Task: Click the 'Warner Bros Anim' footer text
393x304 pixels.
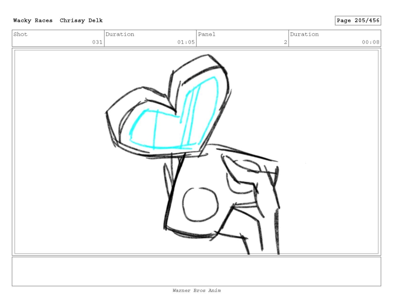Action: 196,291
